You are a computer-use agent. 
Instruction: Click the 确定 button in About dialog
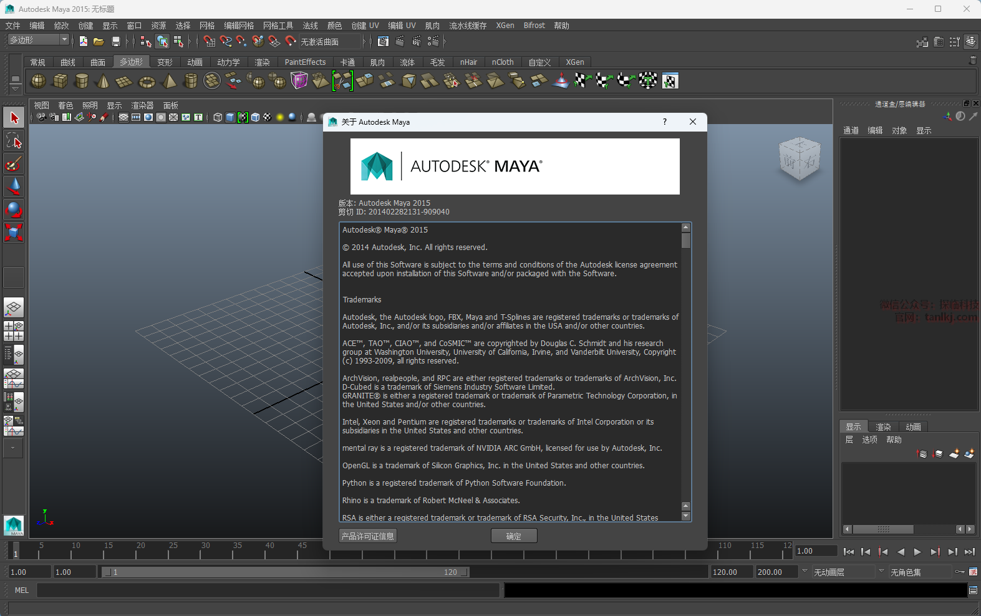point(513,536)
